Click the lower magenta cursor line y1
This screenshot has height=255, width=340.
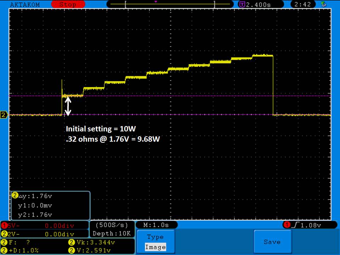pos(170,114)
